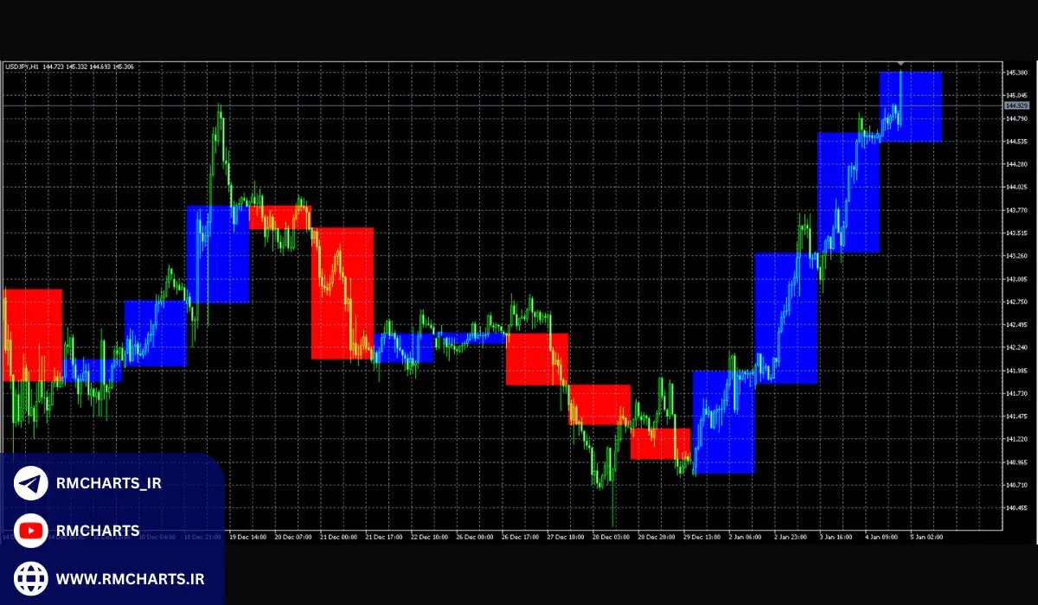Image resolution: width=1038 pixels, height=605 pixels.
Task: Click the 140.455 price scale label
Action: (x=1016, y=508)
